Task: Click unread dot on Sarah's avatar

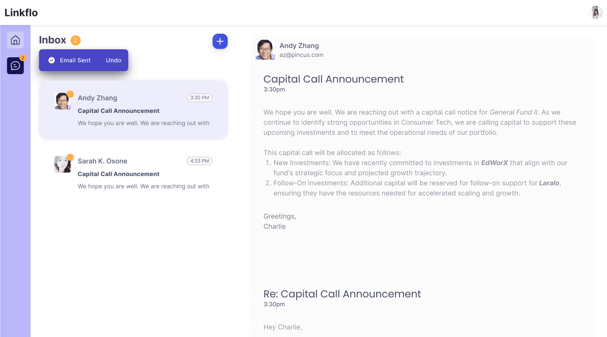Action: click(70, 157)
